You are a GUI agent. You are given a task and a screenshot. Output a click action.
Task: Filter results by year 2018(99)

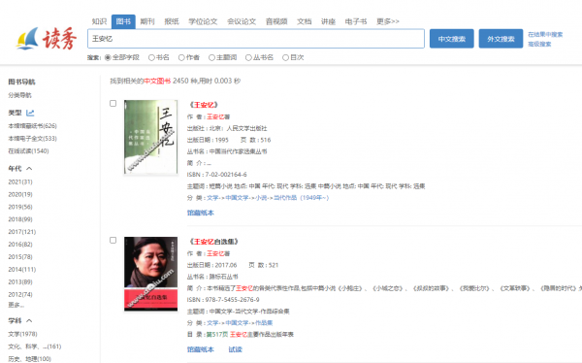click(20, 219)
